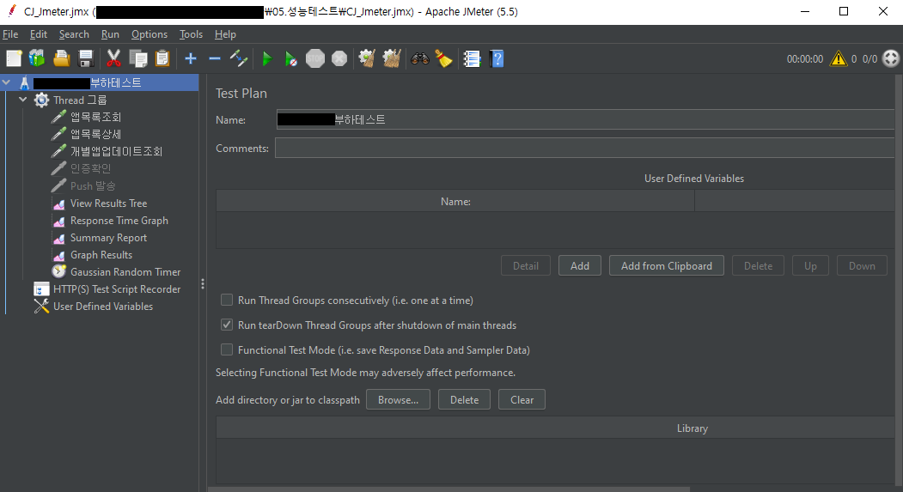Click the Copy icon in toolbar
The width and height of the screenshot is (903, 492).
(x=138, y=58)
